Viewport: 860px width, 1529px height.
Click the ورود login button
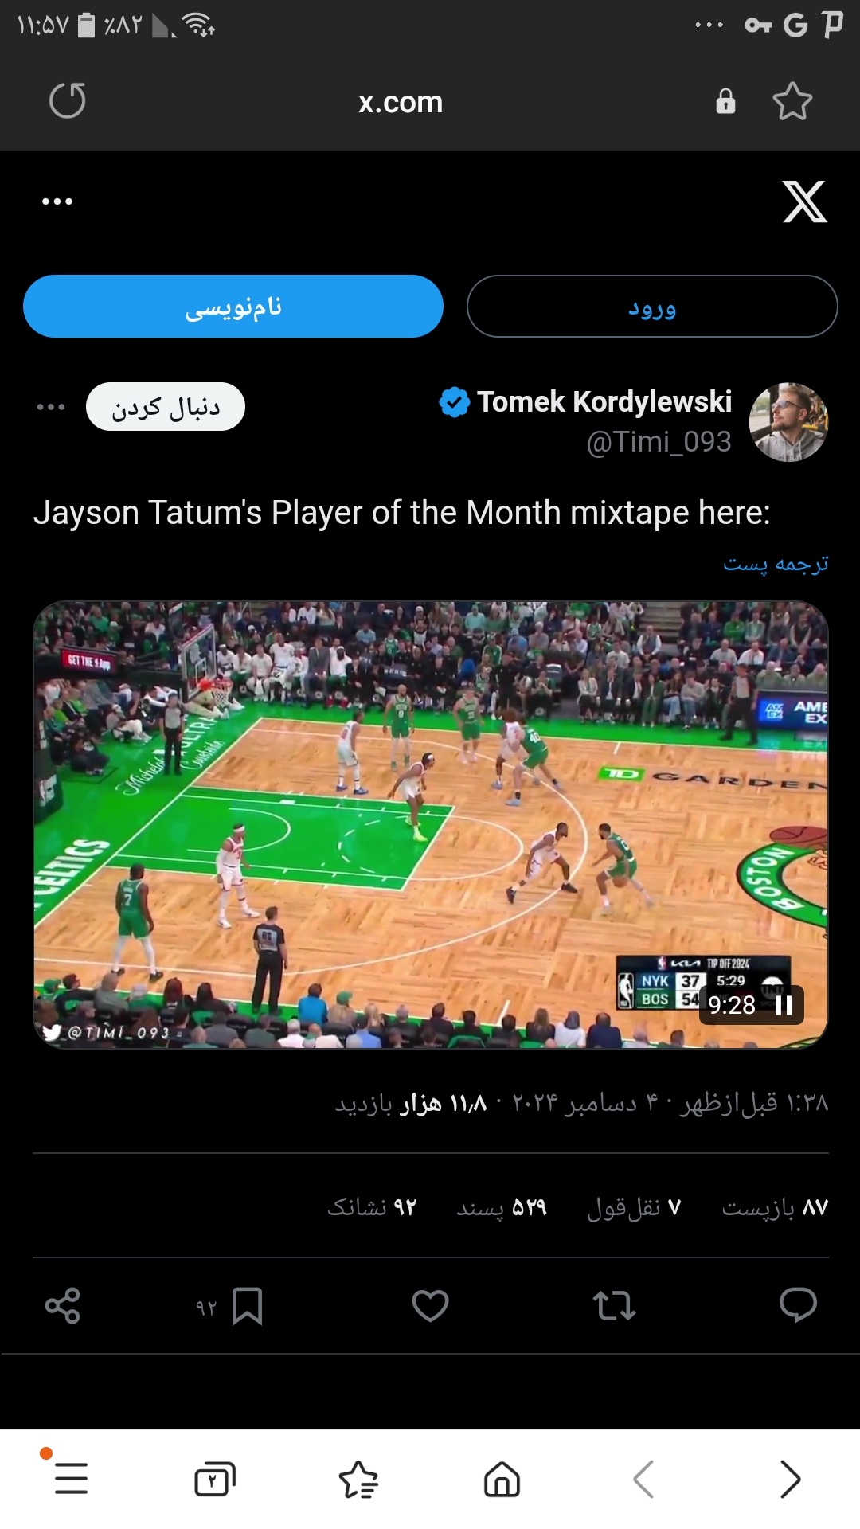[652, 307]
